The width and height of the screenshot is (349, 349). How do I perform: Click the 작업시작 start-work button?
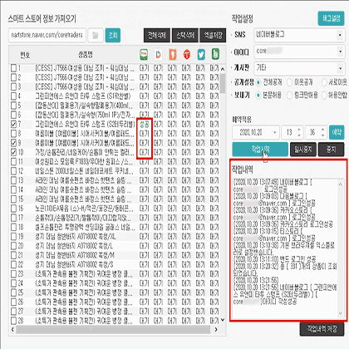[260, 150]
